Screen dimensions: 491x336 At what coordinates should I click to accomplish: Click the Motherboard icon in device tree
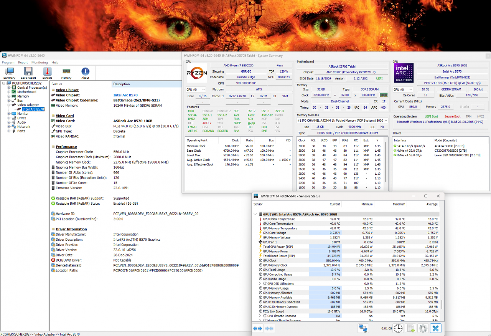tap(14, 92)
